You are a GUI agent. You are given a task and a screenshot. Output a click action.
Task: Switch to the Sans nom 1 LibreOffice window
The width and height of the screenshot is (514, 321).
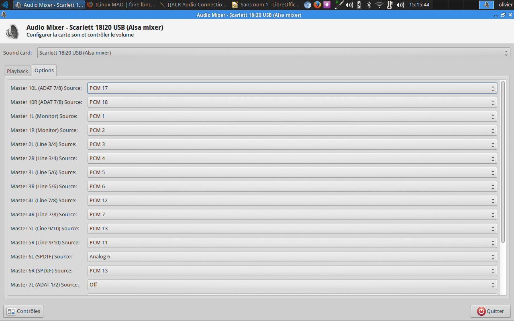[265, 5]
